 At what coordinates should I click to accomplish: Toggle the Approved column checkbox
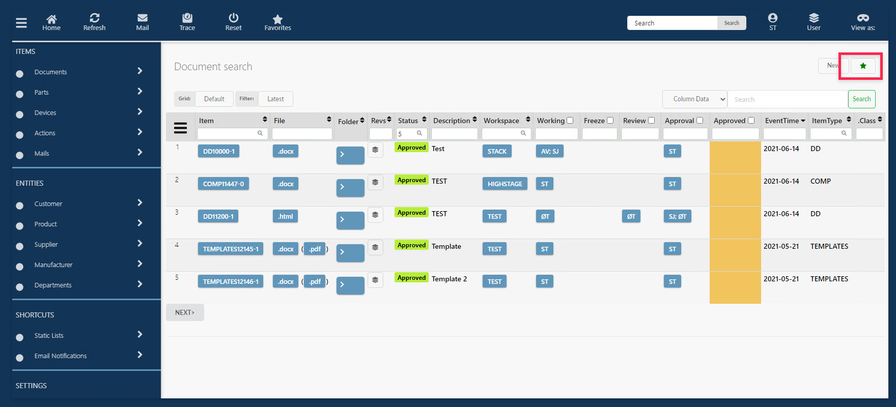(751, 121)
